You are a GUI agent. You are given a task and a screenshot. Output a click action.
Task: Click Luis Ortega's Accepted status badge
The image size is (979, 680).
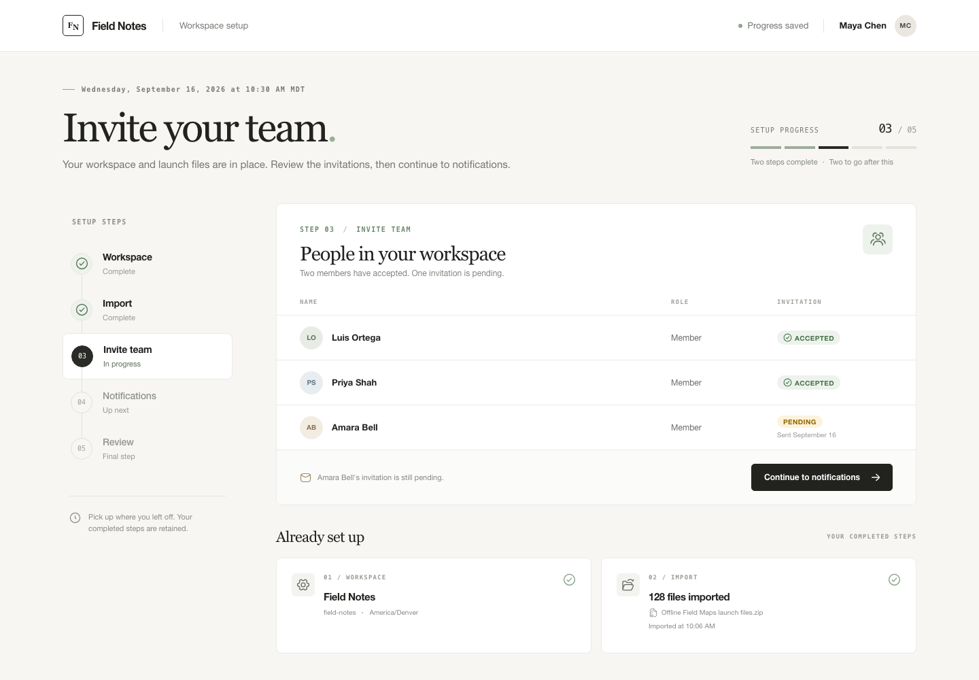click(808, 338)
